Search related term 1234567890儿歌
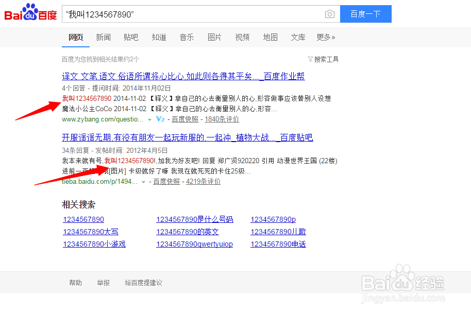The width and height of the screenshot is (471, 314). (x=278, y=232)
